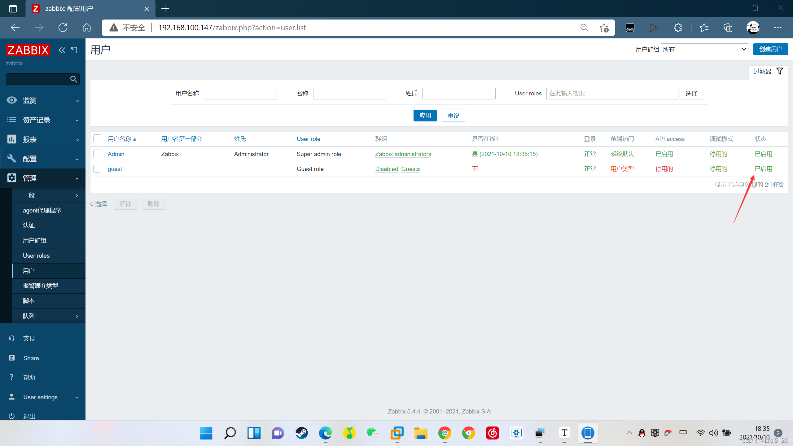Open agent代理程序 menu item
Screen dimensions: 793x446
click(49, 210)
